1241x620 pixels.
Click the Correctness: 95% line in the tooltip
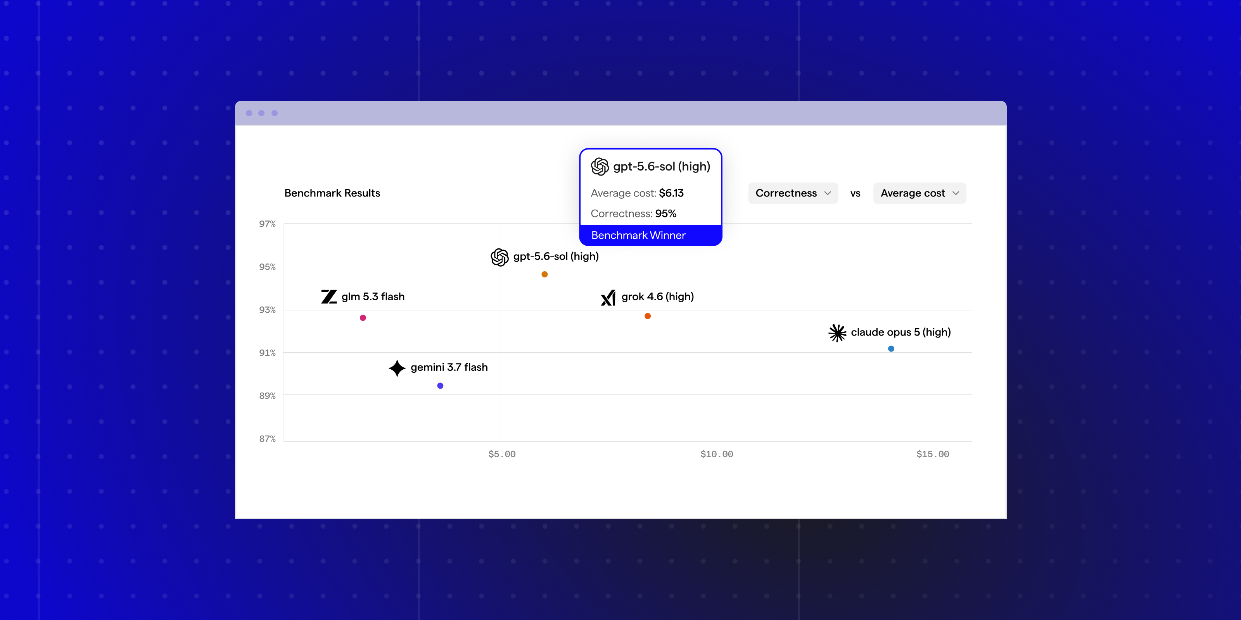(634, 213)
